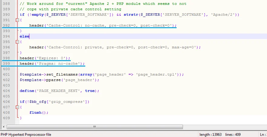
Task: Click the empty scrollbar track right of thumb
Action: tap(225, 127)
